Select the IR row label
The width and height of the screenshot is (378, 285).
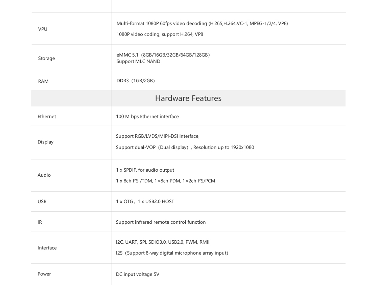[x=40, y=222]
